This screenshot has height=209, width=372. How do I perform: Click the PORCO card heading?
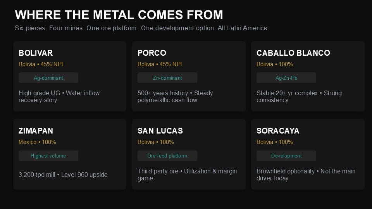click(152, 53)
